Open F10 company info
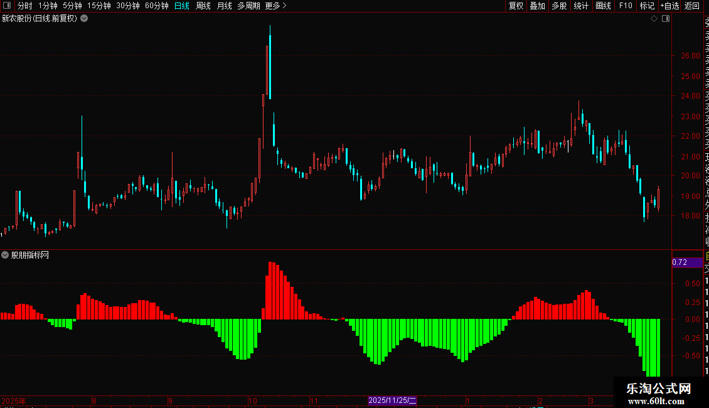Screen dimensions: 709x408 click(x=626, y=6)
